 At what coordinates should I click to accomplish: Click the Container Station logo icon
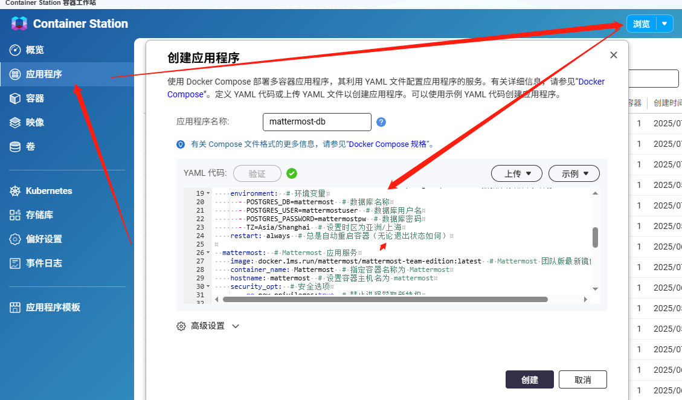click(19, 24)
